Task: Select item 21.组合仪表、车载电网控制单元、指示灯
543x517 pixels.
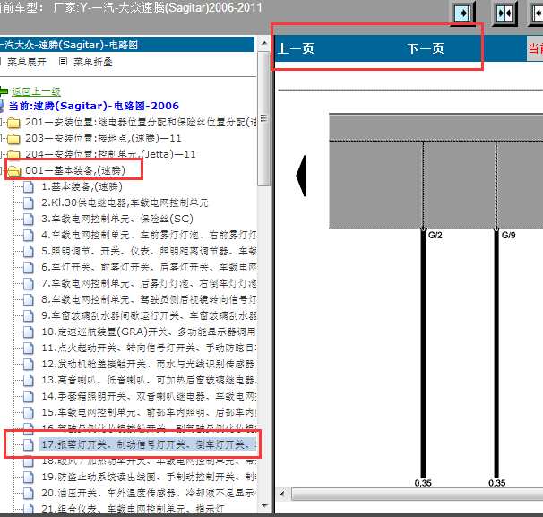Action: [133, 509]
